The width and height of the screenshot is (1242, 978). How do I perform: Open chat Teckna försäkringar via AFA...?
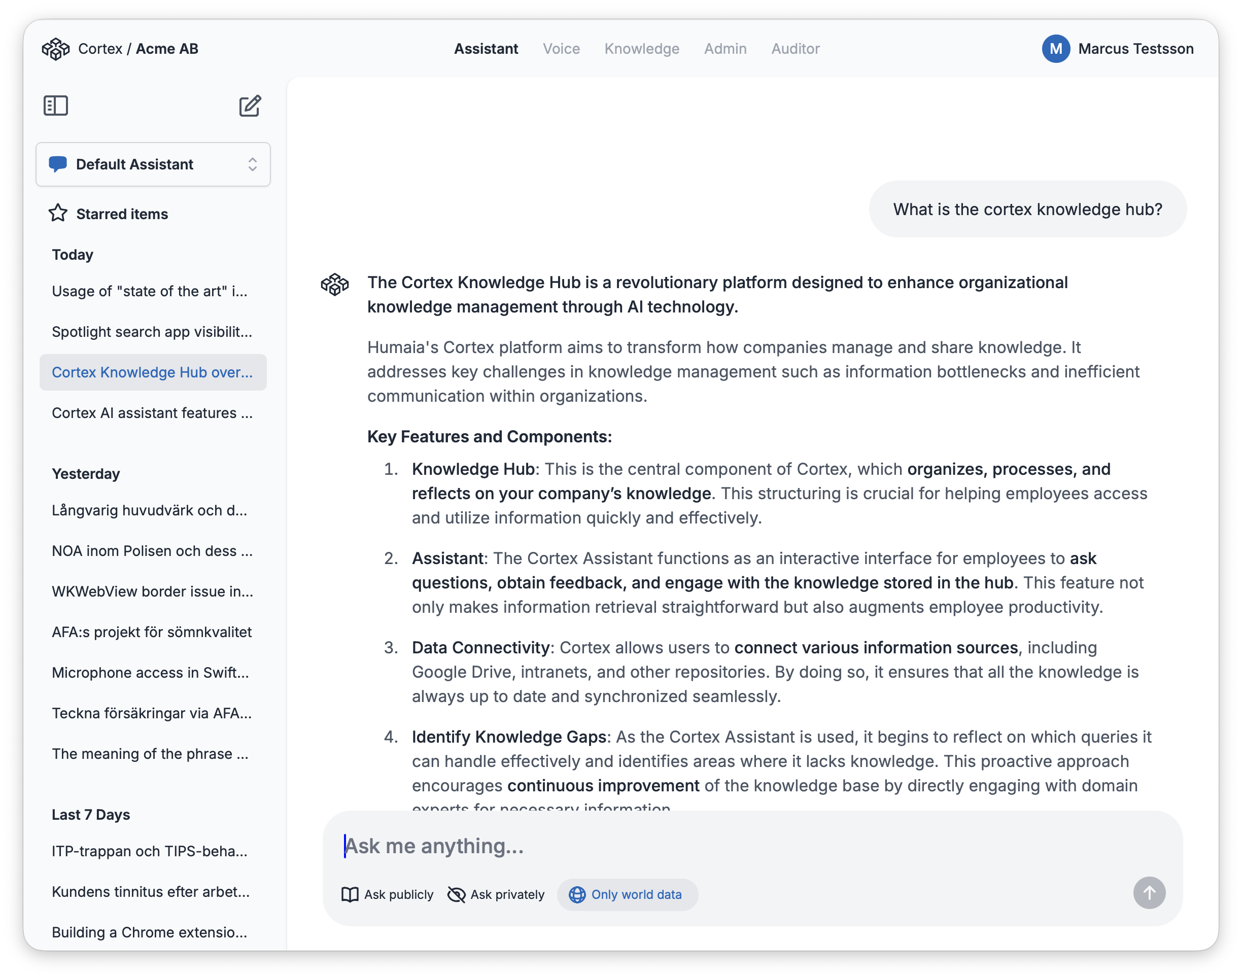pyautogui.click(x=153, y=713)
